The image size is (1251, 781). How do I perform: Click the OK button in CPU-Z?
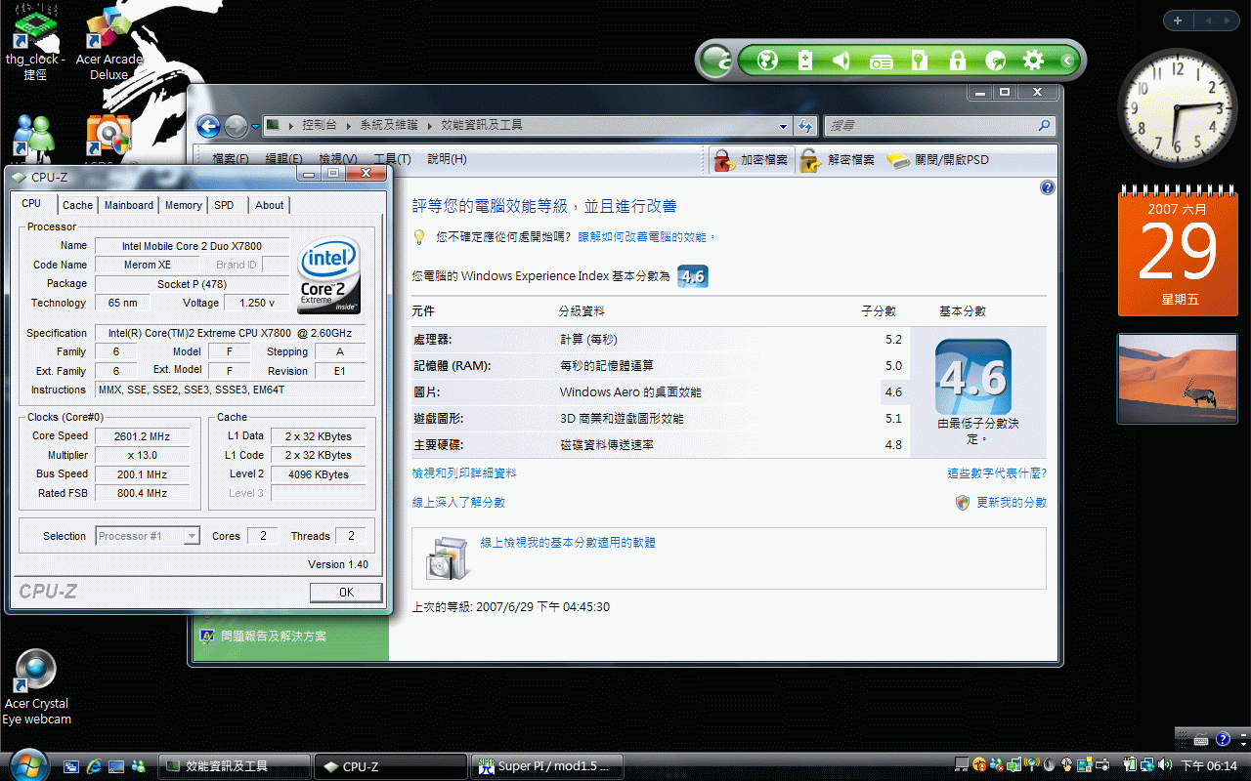pyautogui.click(x=346, y=593)
